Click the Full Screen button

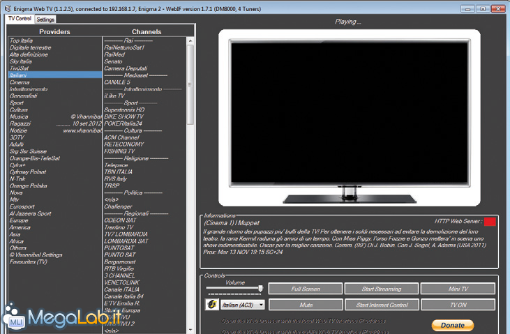point(305,289)
